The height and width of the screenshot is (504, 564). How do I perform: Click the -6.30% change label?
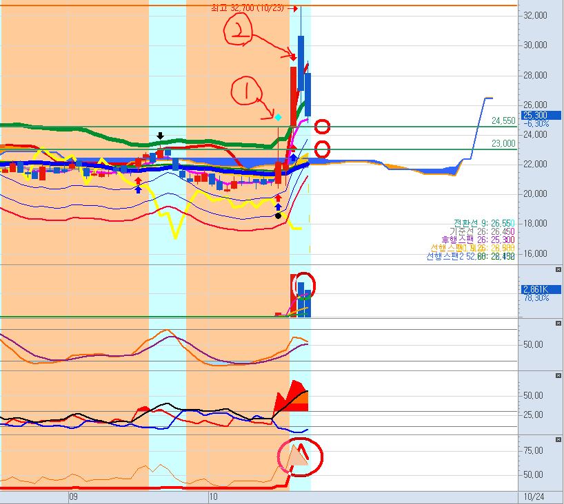pyautogui.click(x=536, y=123)
